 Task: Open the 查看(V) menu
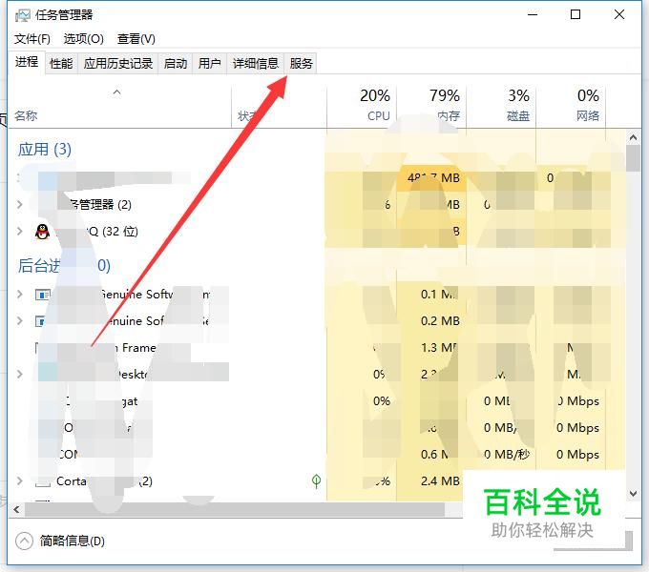click(x=136, y=39)
